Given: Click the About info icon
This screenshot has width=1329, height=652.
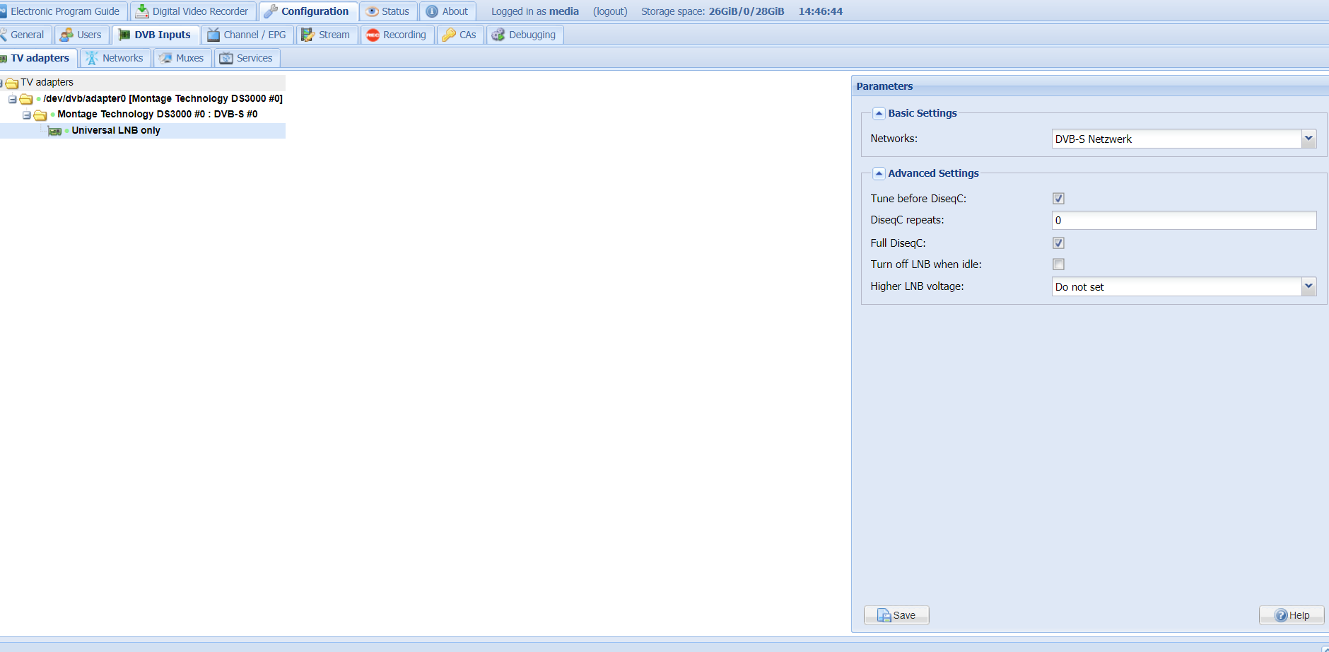Looking at the screenshot, I should pyautogui.click(x=432, y=11).
